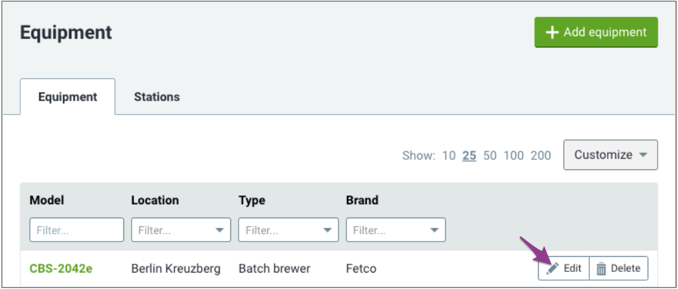
Task: Switch to the Stations tab
Action: click(x=157, y=96)
